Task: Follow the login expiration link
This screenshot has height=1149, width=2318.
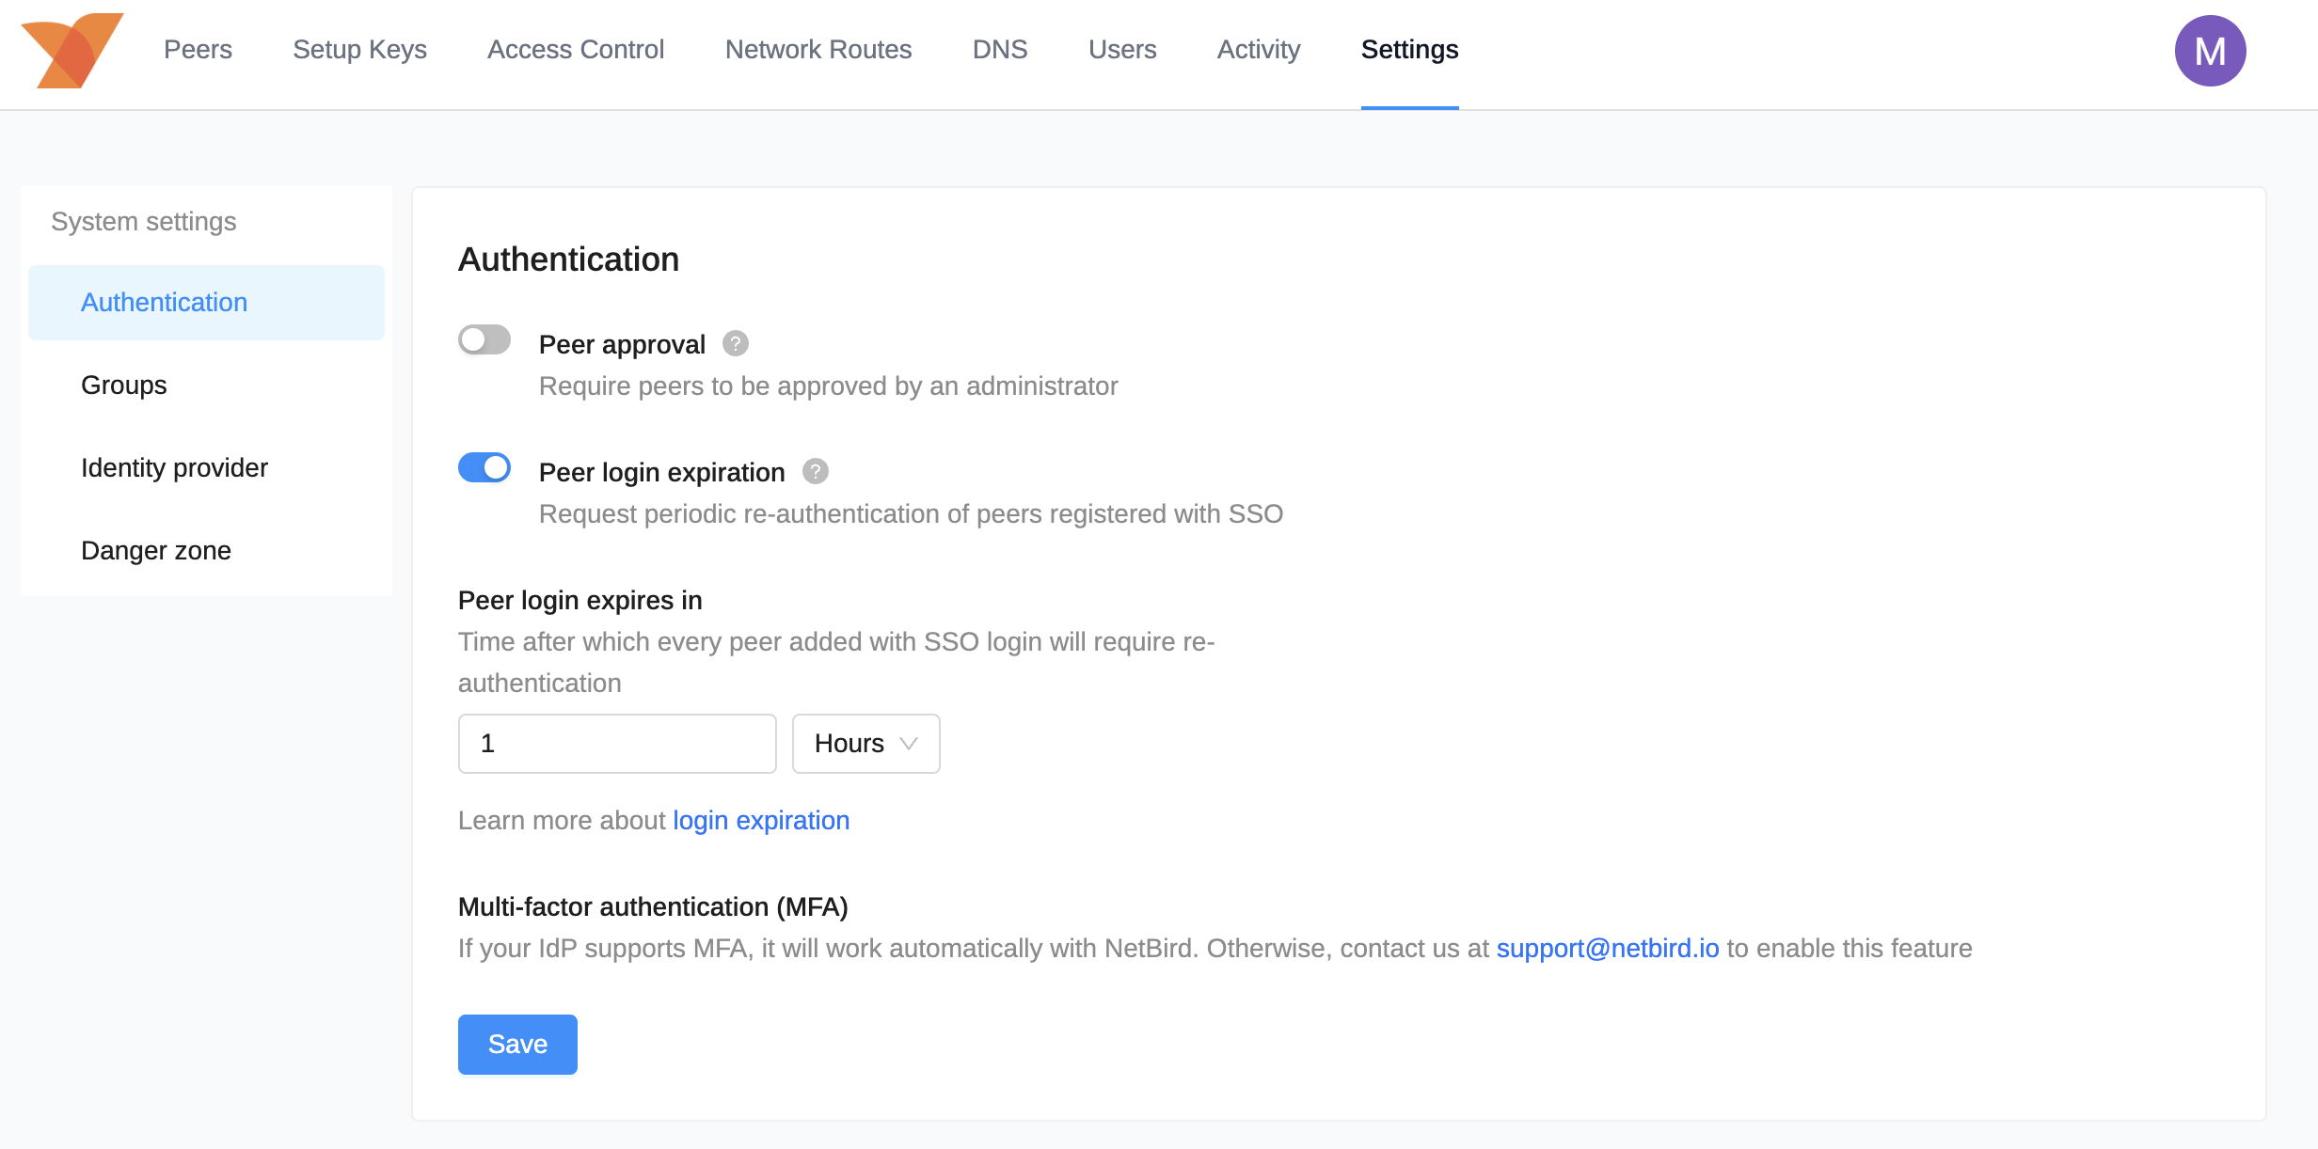Action: (760, 821)
